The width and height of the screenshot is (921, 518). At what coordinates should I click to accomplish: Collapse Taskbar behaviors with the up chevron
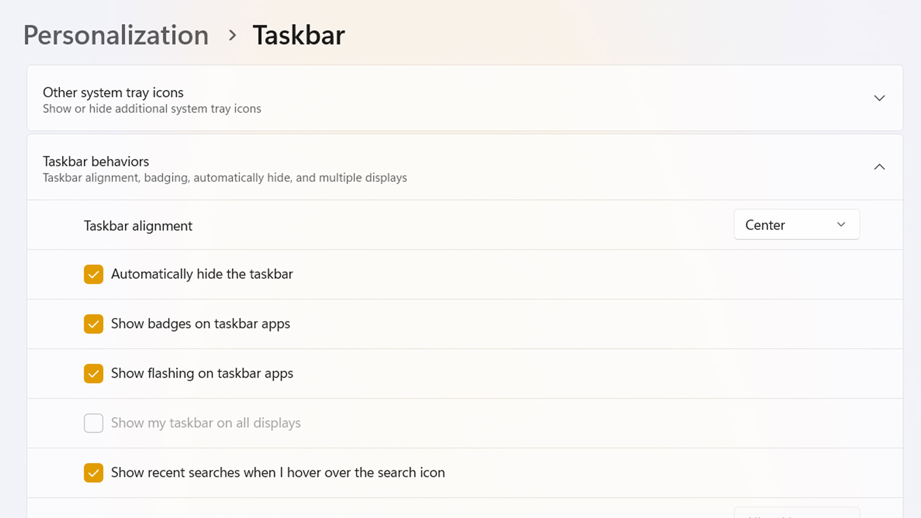point(879,167)
